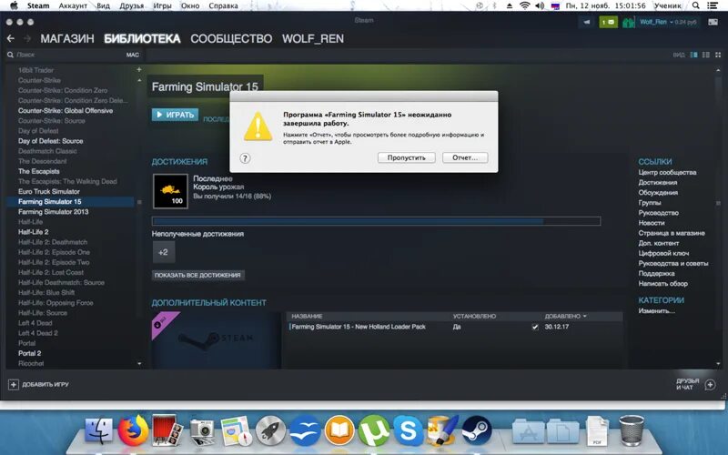This screenshot has width=728, height=455.
Task: Click ПОКАЗАТЬ ВСЕ ДОСТИЖЕНИЯ button
Action: click(x=197, y=276)
